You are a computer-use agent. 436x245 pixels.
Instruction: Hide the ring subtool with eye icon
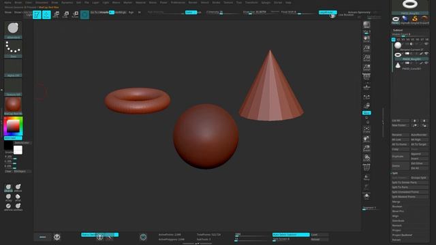(426, 54)
